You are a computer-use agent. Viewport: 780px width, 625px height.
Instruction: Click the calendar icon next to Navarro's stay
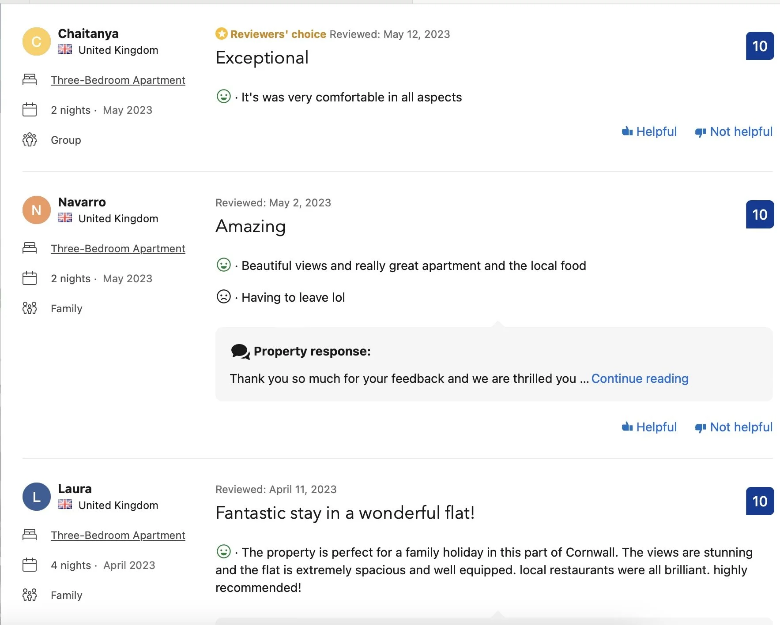tap(30, 278)
